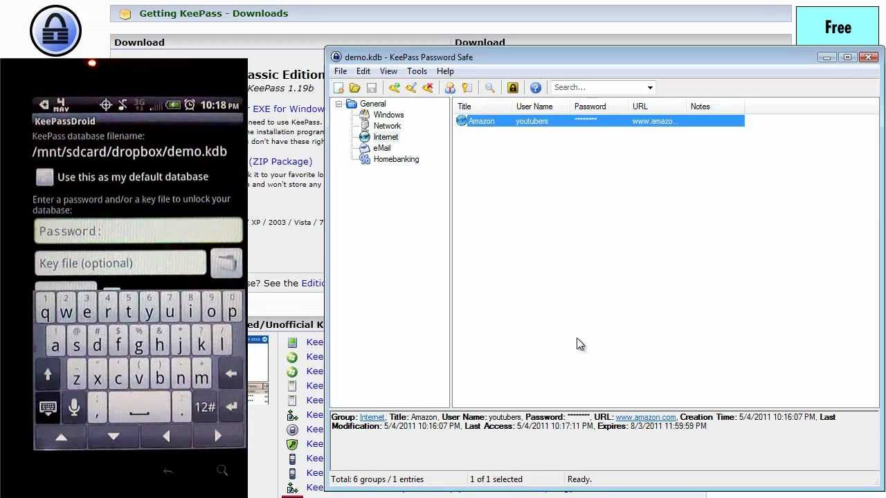The image size is (886, 498).
Task: Click the Amazon entry globe icon
Action: pyautogui.click(x=462, y=121)
